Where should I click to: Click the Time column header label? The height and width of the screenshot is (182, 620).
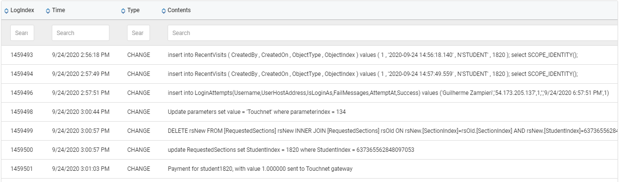[x=58, y=10]
